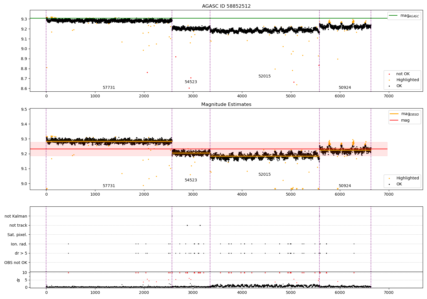Image resolution: width=427 pixels, height=299 pixels.
Task: Click x-axis tick 7000 under the top plot
Action: coord(389,96)
